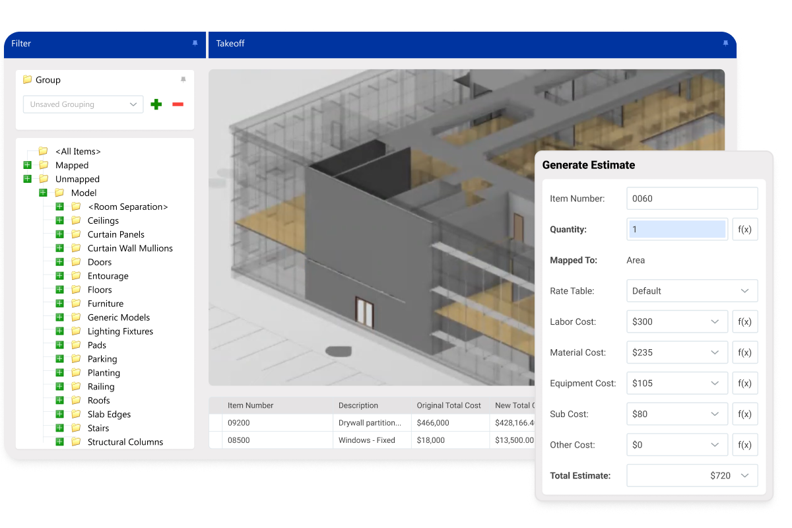Viewport: 792px width, 528px height.
Task: Click the Takeoff panel title
Action: [230, 44]
